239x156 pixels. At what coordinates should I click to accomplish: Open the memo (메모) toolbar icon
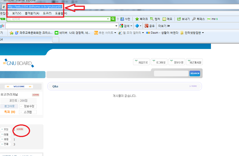[x=167, y=19]
